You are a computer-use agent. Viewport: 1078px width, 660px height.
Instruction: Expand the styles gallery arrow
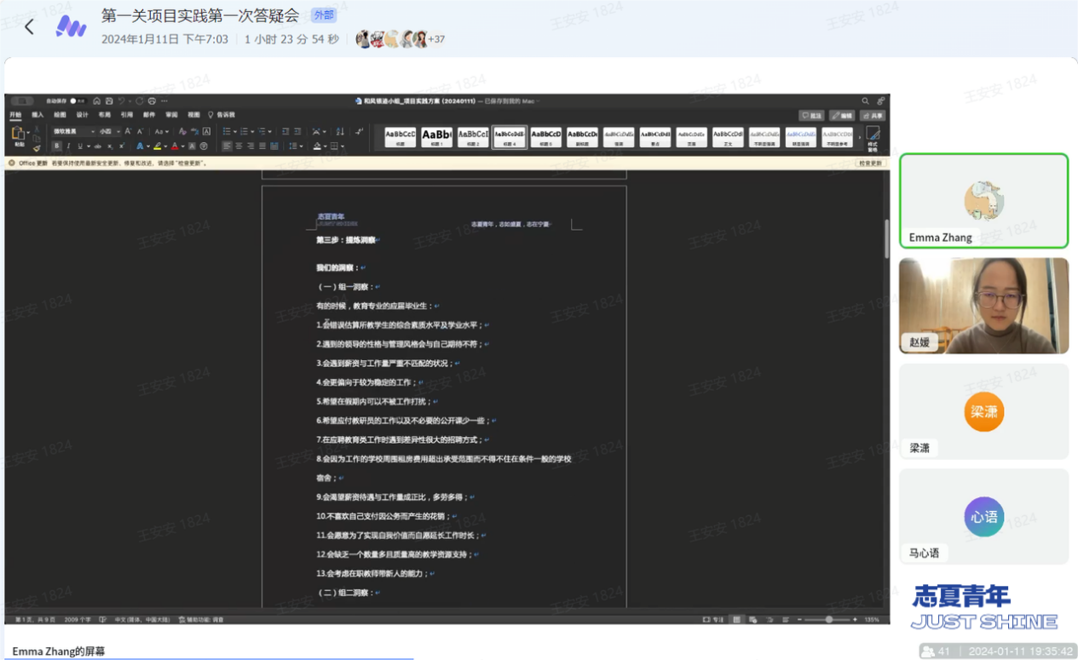[x=858, y=137]
